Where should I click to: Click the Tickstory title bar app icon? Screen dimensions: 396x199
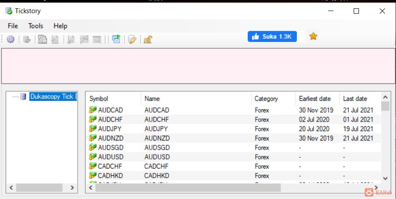(9, 11)
